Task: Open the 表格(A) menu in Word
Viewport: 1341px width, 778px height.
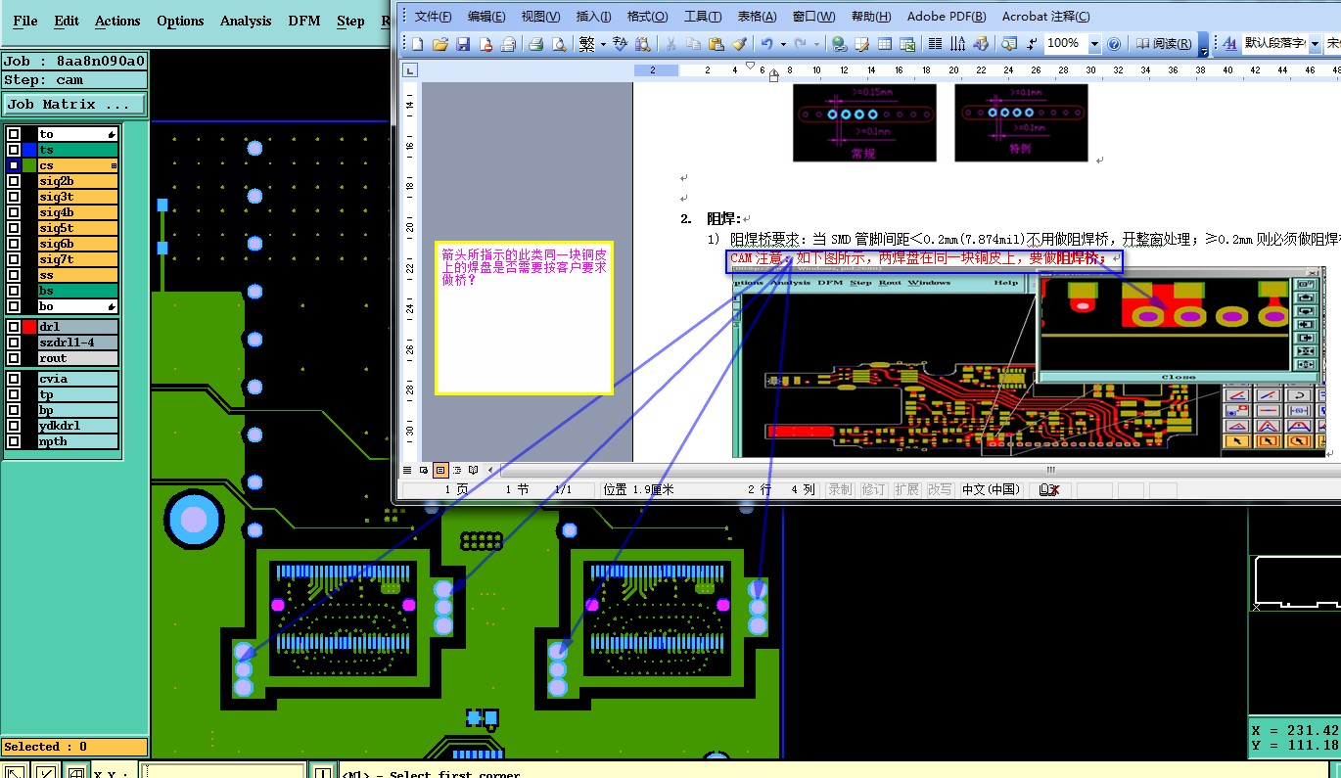Action: click(x=757, y=16)
